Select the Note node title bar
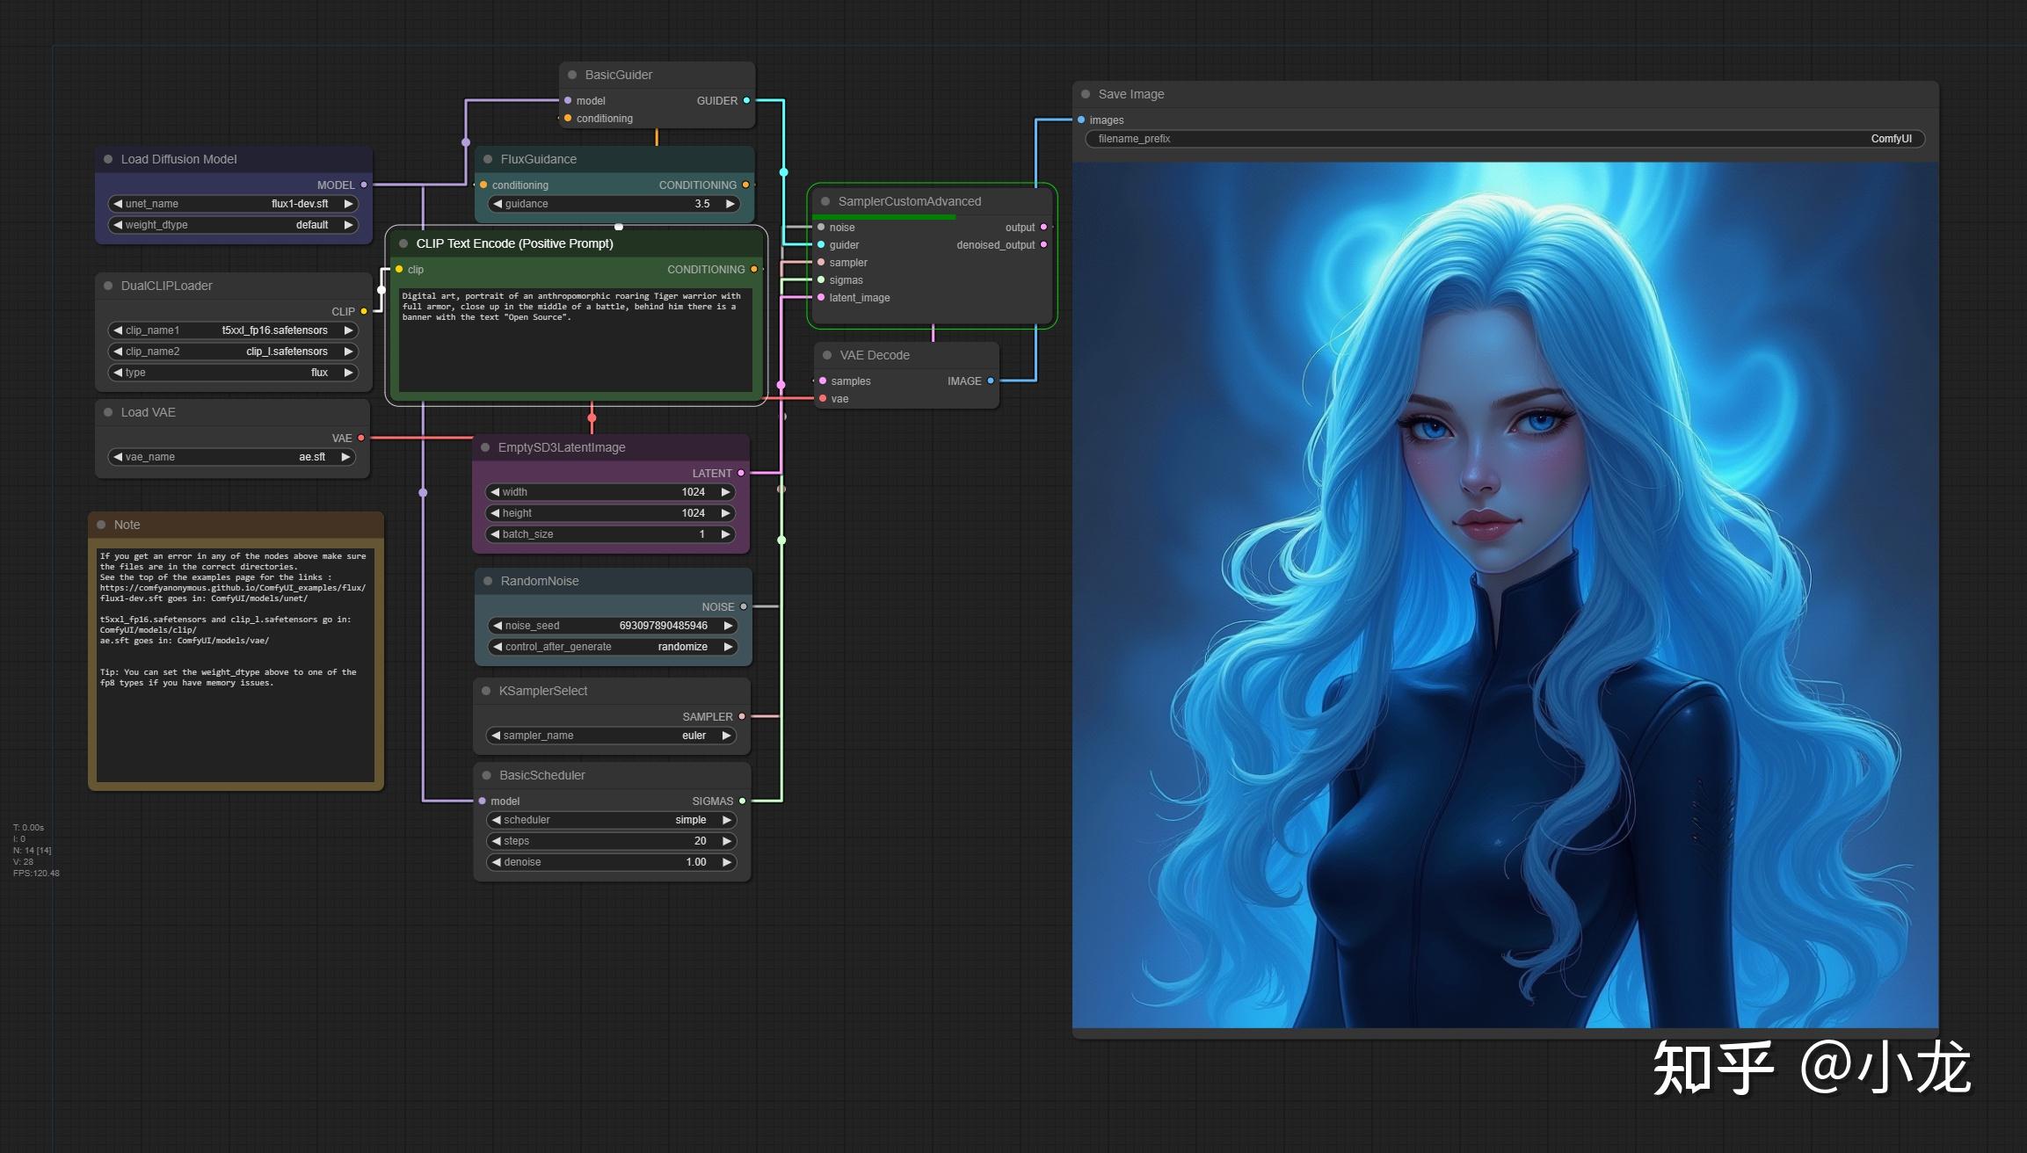Image resolution: width=2027 pixels, height=1153 pixels. pyautogui.click(x=236, y=525)
